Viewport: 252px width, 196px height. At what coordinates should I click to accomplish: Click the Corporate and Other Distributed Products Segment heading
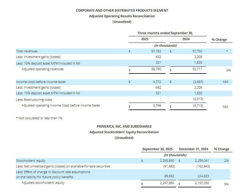pos(122,10)
